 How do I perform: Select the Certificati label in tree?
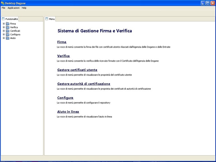click(x=15, y=31)
